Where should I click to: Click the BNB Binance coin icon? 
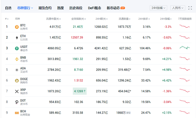(x=17, y=59)
